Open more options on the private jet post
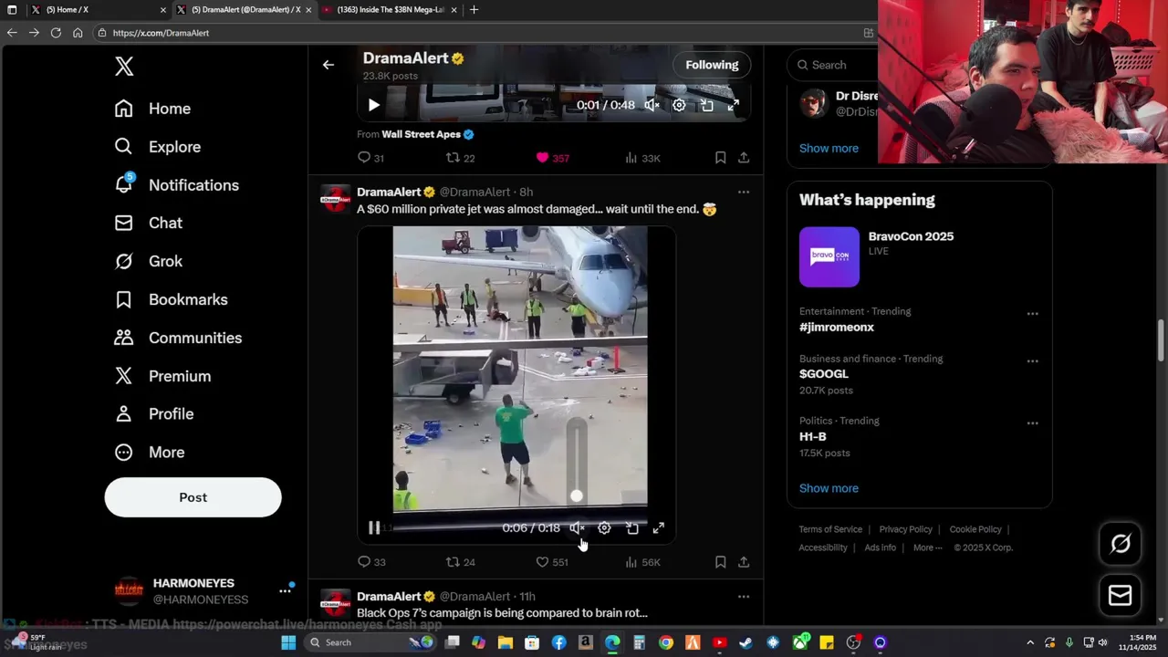 click(744, 192)
